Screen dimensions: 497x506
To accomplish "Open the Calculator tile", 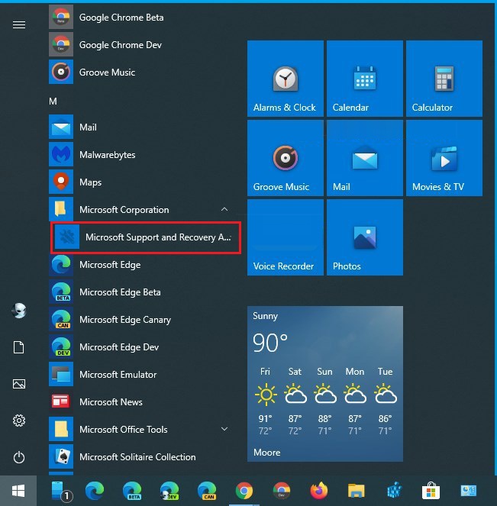I will [444, 79].
